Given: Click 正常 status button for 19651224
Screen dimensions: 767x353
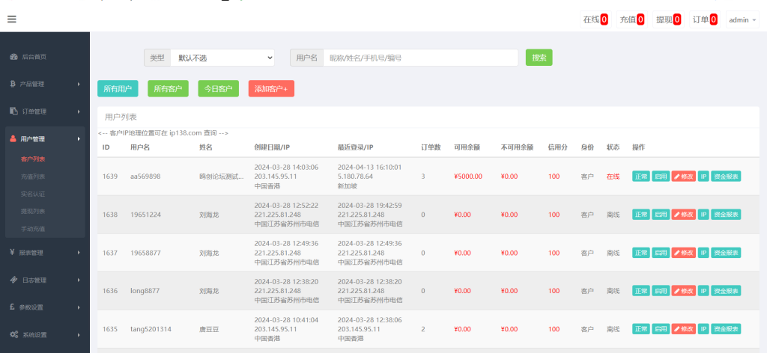Looking at the screenshot, I should [641, 215].
